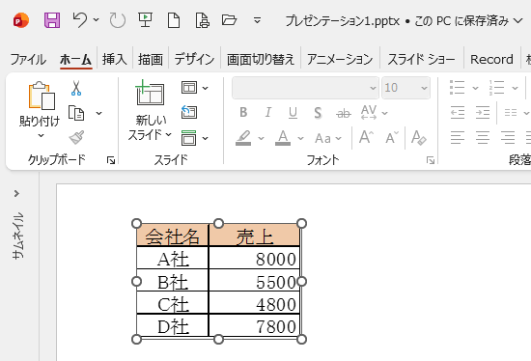Click the grayed Redo button
The height and width of the screenshot is (361, 531).
click(x=117, y=20)
